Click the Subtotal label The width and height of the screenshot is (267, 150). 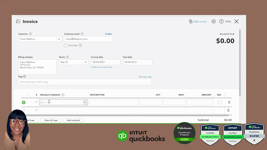click(x=203, y=120)
